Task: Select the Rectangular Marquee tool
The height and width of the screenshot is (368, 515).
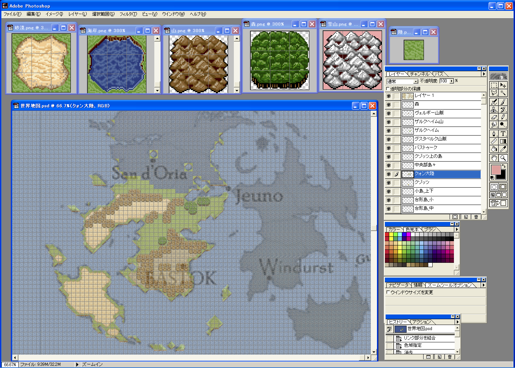Action: pos(494,86)
